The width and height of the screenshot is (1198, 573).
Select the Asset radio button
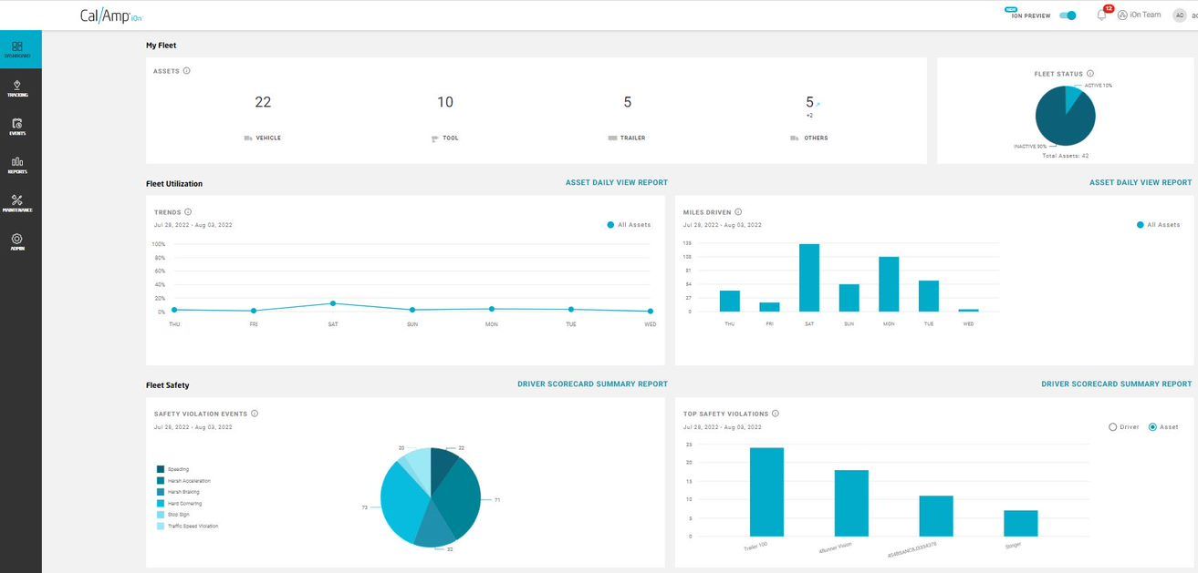1152,426
